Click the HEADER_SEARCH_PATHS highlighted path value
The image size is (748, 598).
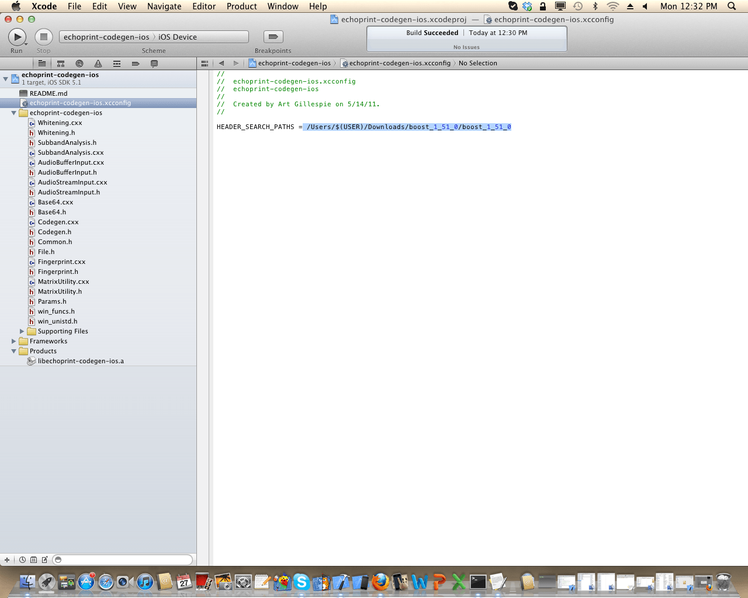click(407, 127)
